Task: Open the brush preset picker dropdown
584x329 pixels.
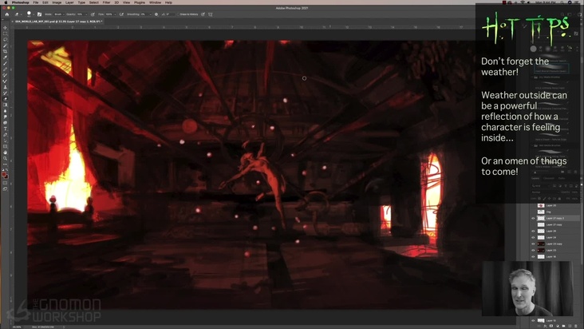Action: tap(30, 14)
